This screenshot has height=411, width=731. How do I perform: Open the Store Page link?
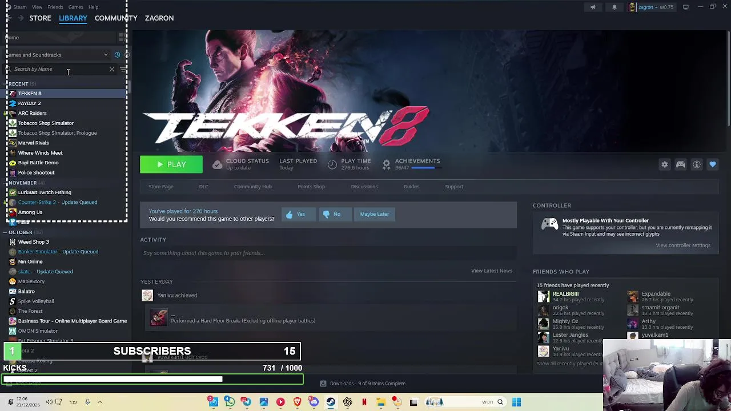click(x=161, y=187)
